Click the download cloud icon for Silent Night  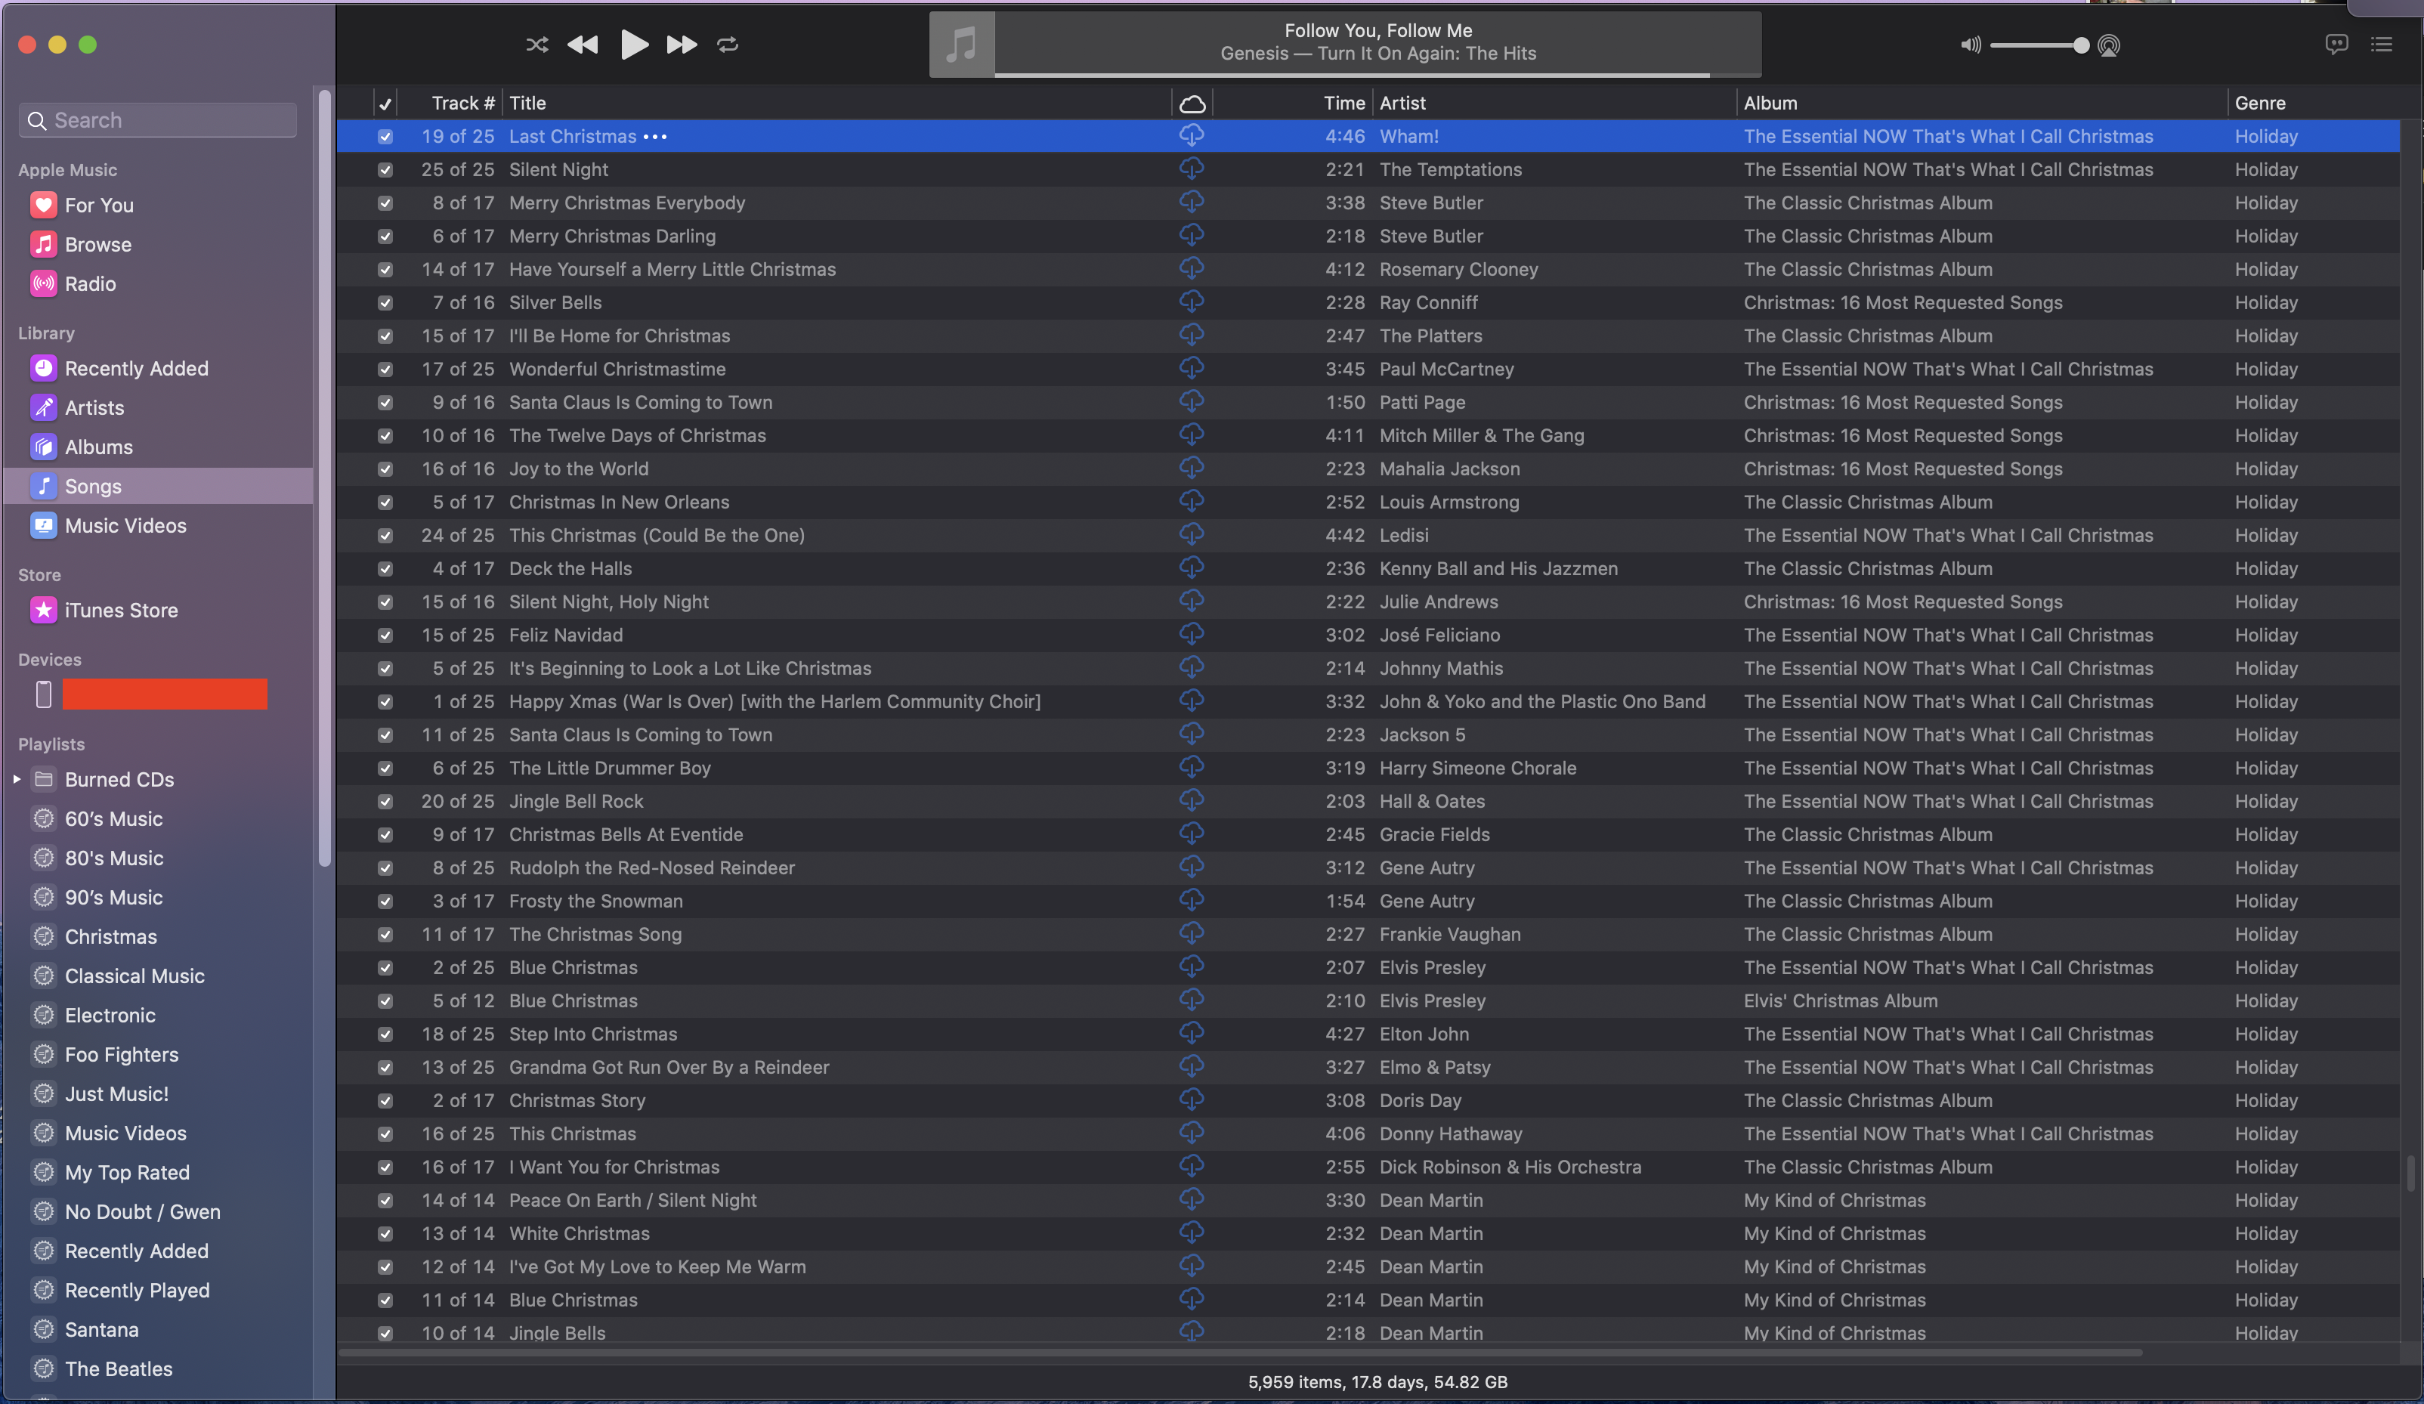click(1191, 169)
